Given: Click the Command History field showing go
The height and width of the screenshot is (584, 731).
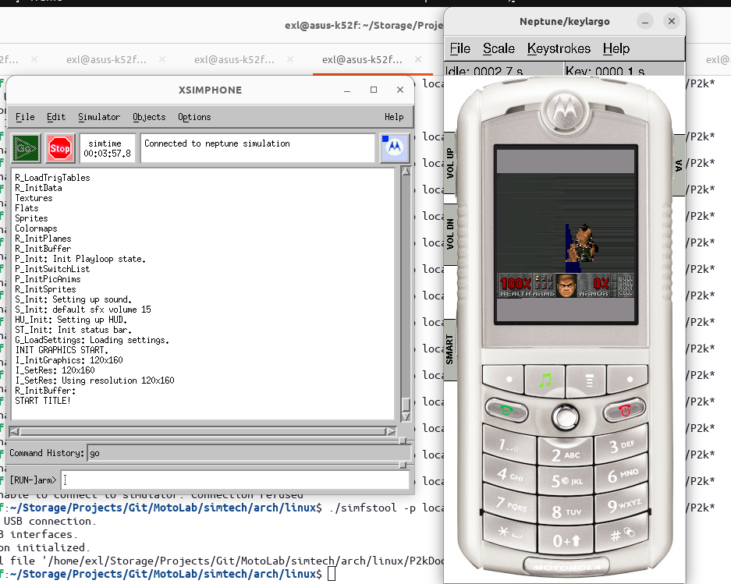Looking at the screenshot, I should pos(249,453).
